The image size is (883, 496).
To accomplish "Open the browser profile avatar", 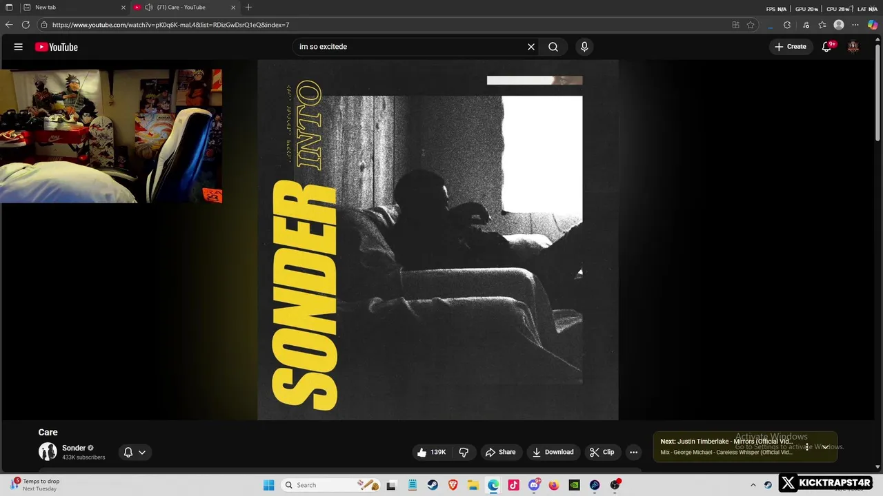I will click(839, 25).
